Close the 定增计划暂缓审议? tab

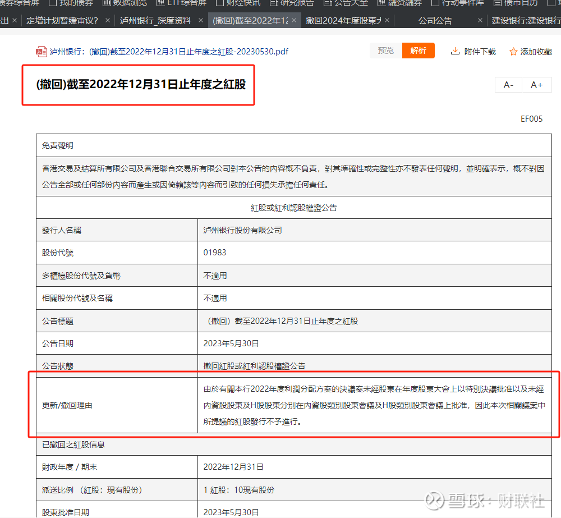pyautogui.click(x=107, y=20)
